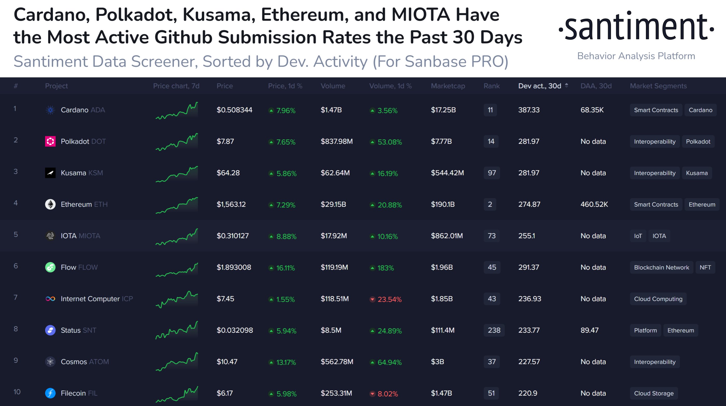Viewport: 726px width, 406px height.
Task: Click the Smart Contracts tag for Cardano
Action: tap(656, 110)
